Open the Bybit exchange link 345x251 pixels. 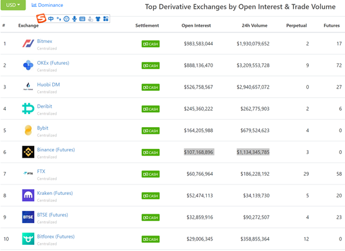43,128
